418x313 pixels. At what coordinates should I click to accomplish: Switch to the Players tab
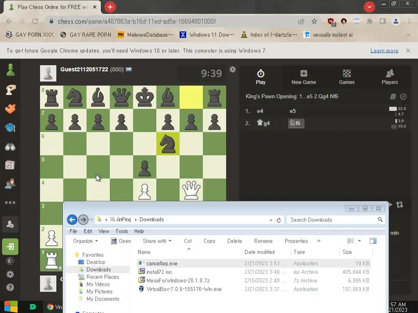pos(390,77)
